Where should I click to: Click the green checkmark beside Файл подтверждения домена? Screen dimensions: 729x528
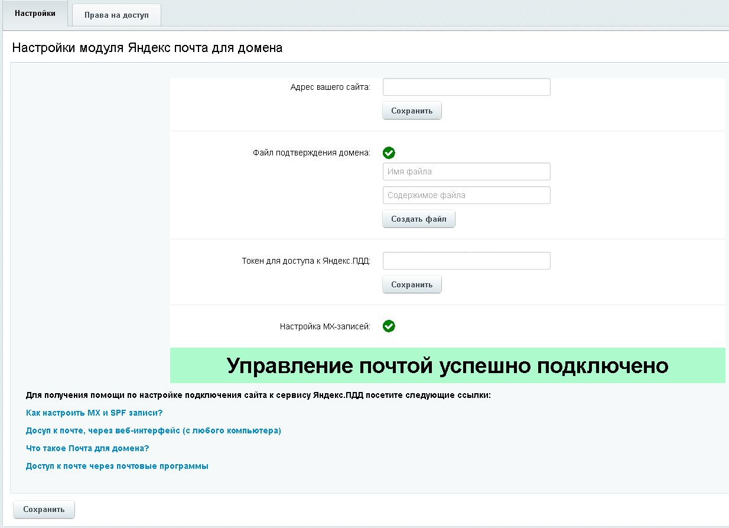point(389,153)
